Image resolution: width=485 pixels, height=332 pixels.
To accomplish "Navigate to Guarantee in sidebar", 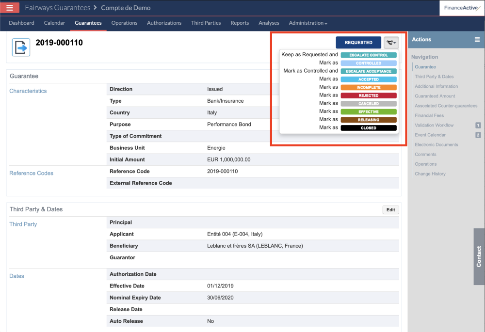I will click(425, 67).
